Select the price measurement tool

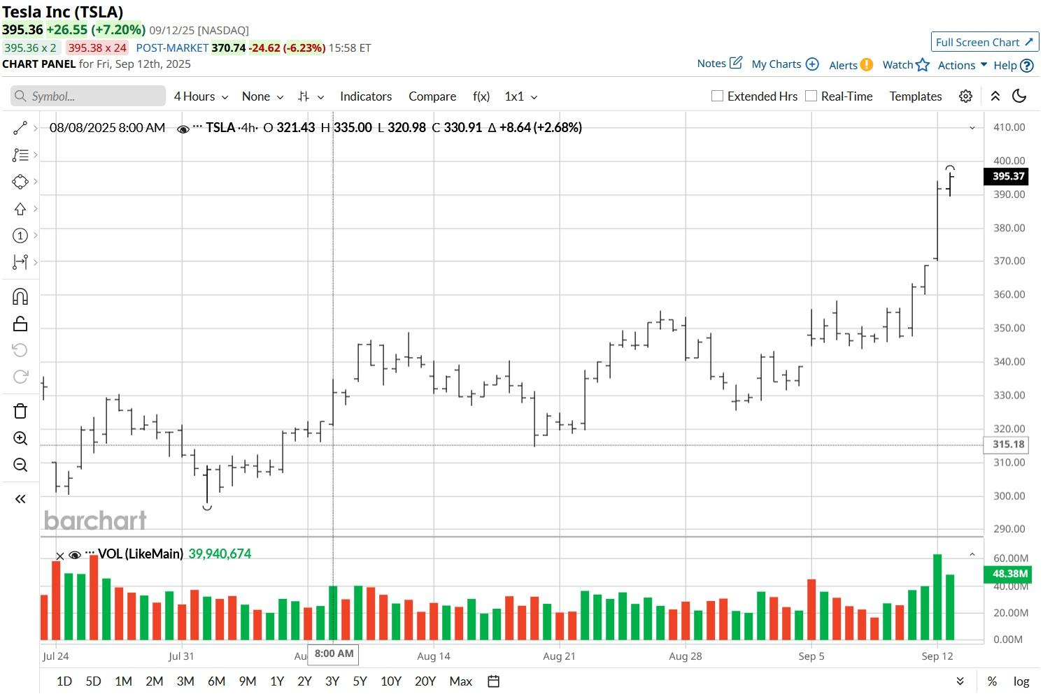[x=20, y=262]
